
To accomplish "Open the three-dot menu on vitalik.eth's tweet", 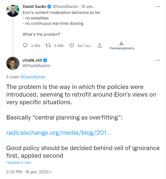I will tap(158, 60).
